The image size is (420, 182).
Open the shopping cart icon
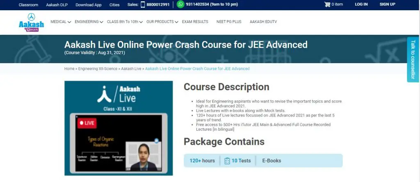point(327,5)
